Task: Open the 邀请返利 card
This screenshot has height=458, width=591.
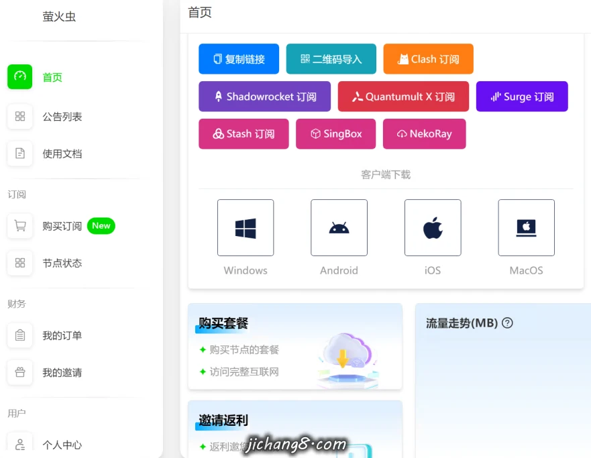Action: coord(295,429)
